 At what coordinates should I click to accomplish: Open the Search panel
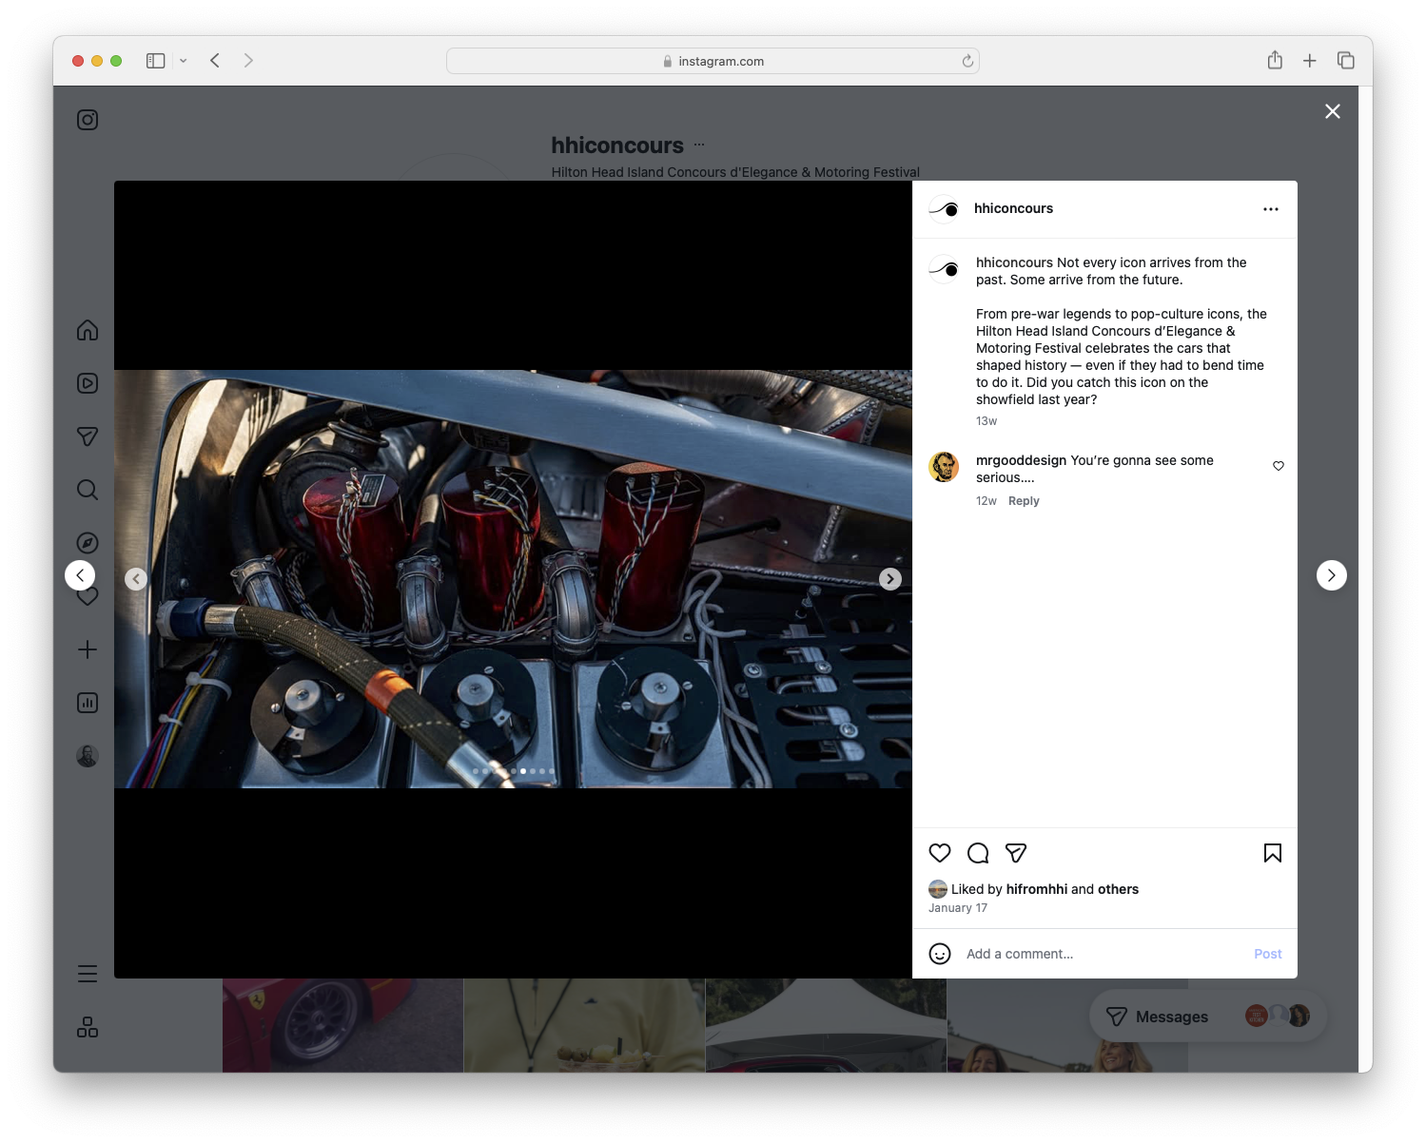[x=87, y=490]
